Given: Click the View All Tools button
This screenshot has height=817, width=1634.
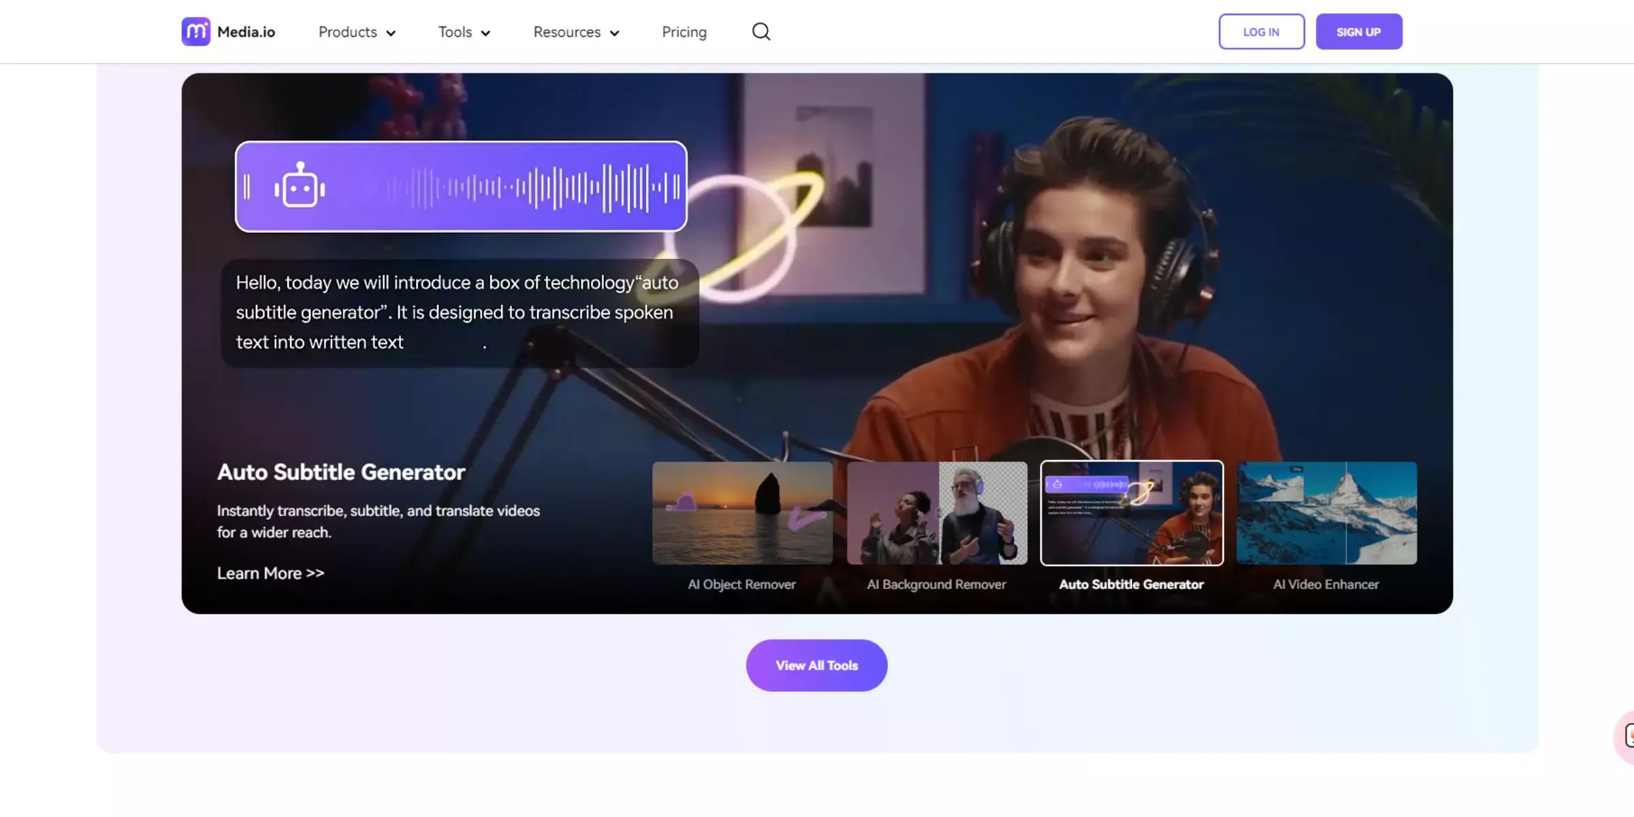Looking at the screenshot, I should 817,665.
